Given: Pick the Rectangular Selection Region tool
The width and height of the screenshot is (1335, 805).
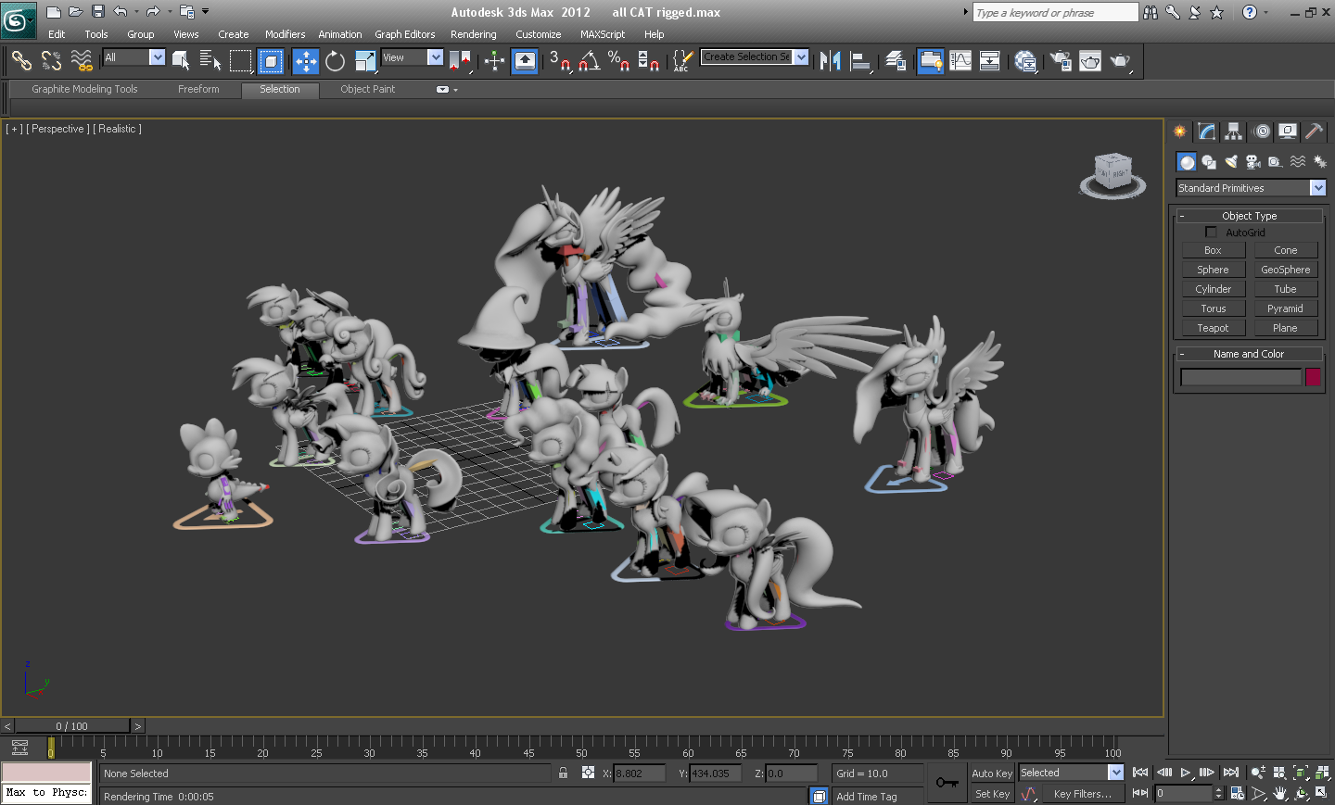Looking at the screenshot, I should (x=240, y=61).
